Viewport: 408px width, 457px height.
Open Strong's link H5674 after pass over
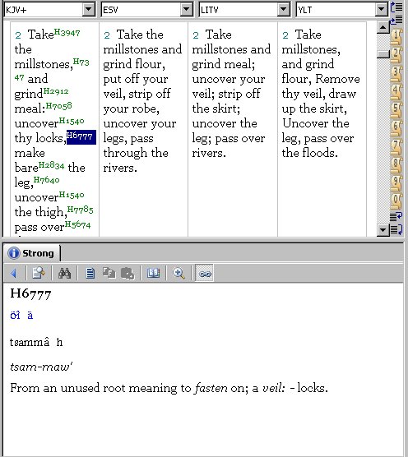77,224
